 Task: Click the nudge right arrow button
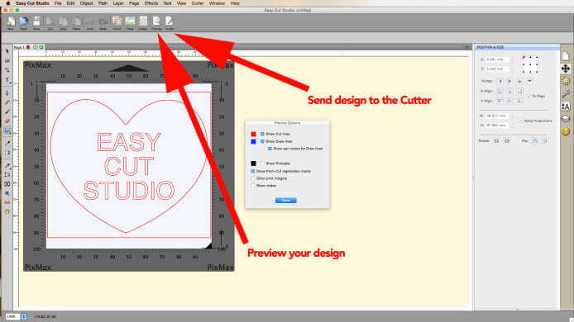[509, 81]
